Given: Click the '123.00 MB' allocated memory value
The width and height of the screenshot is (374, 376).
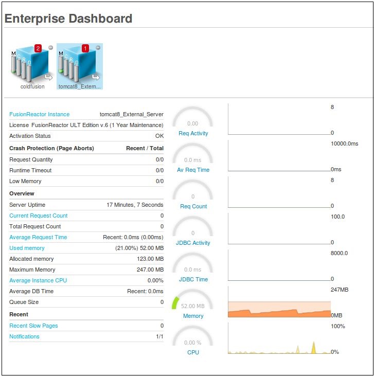Looking at the screenshot, I should point(150,259).
